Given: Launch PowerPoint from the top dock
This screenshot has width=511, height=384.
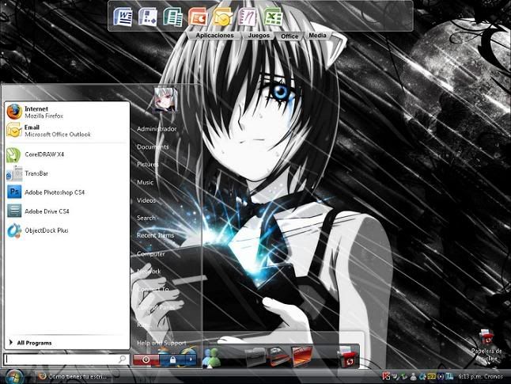Looking at the screenshot, I should point(198,17).
